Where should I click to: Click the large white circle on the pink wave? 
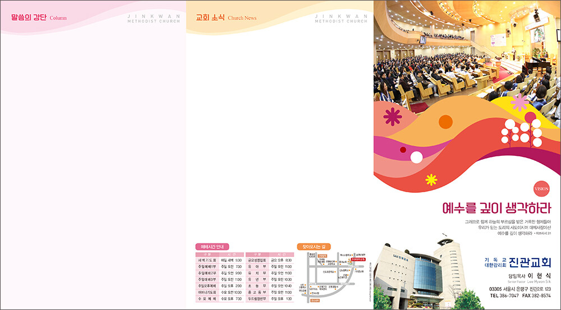[x=416, y=157]
